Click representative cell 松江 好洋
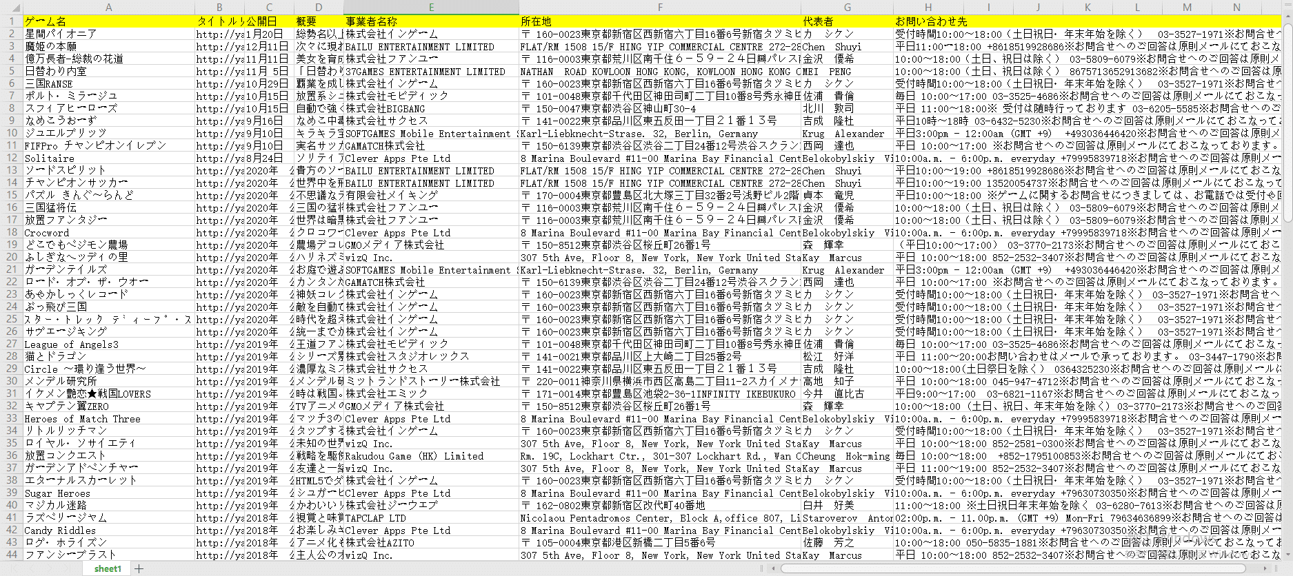The height and width of the screenshot is (576, 1293). pyautogui.click(x=847, y=356)
